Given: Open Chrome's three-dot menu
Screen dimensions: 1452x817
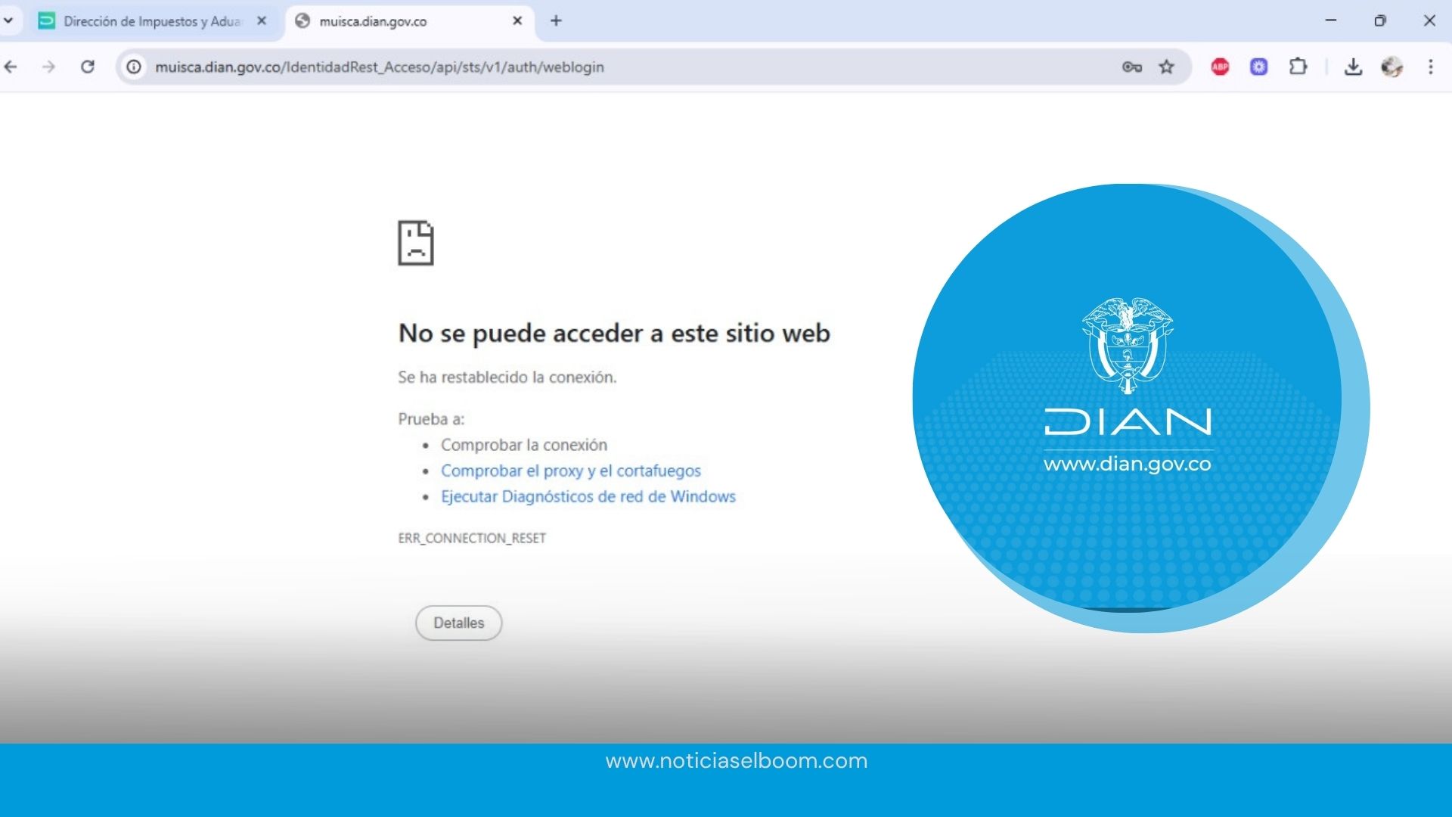Looking at the screenshot, I should [1431, 67].
